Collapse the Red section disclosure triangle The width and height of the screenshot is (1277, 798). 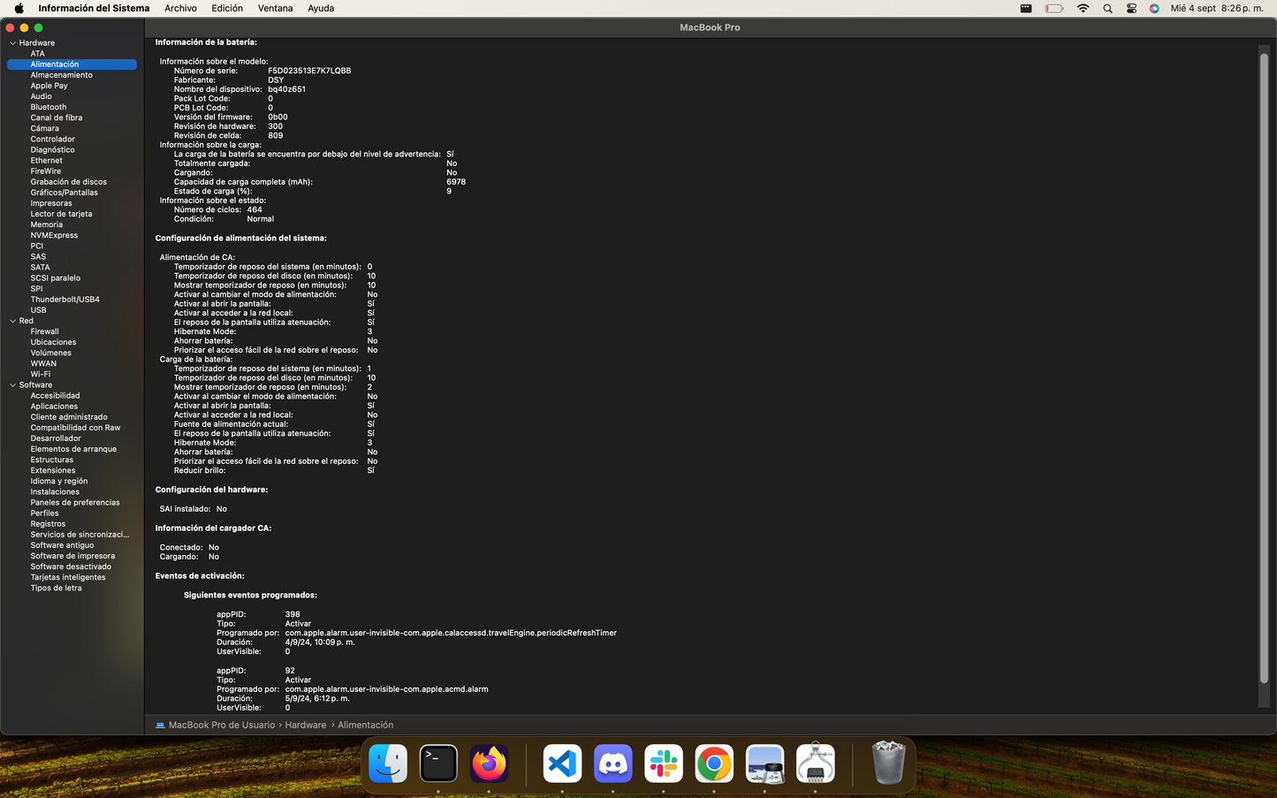[x=12, y=322]
